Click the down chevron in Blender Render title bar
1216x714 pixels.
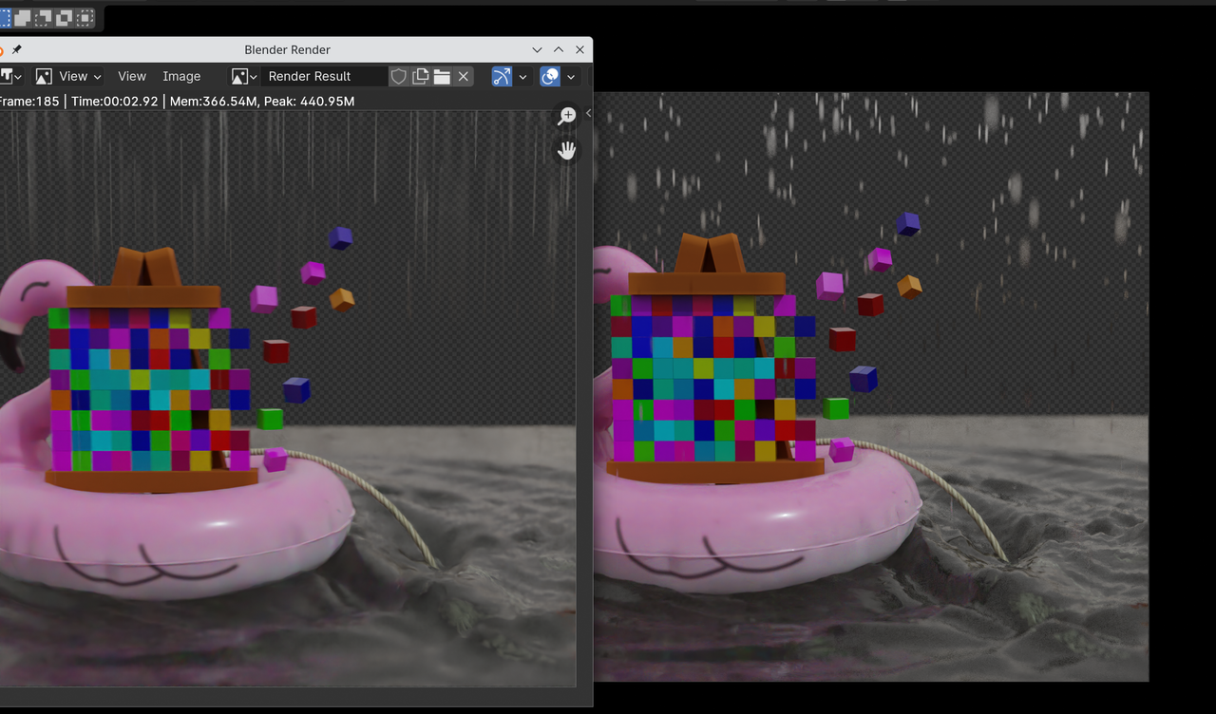(x=538, y=49)
